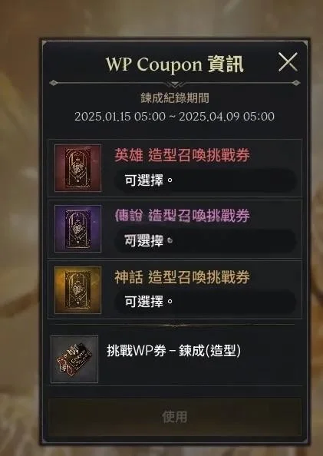Image resolution: width=323 pixels, height=456 pixels.
Task: Click the ornament divider above 挑戰WP券
Action: click(174, 325)
